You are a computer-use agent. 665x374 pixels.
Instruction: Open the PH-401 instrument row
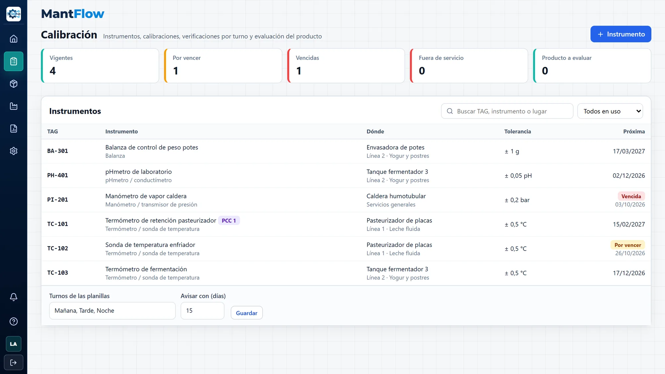[x=346, y=176]
